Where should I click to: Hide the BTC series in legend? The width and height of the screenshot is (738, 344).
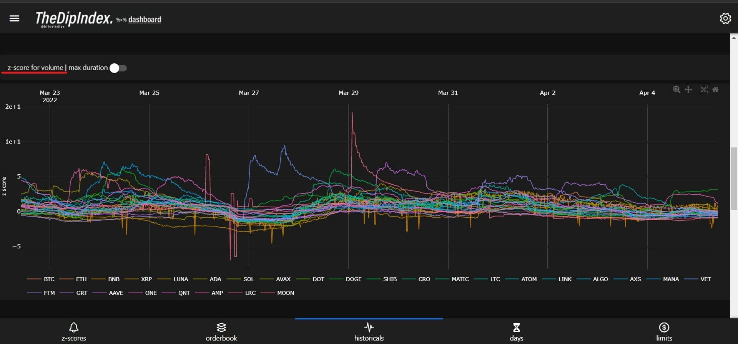point(48,279)
